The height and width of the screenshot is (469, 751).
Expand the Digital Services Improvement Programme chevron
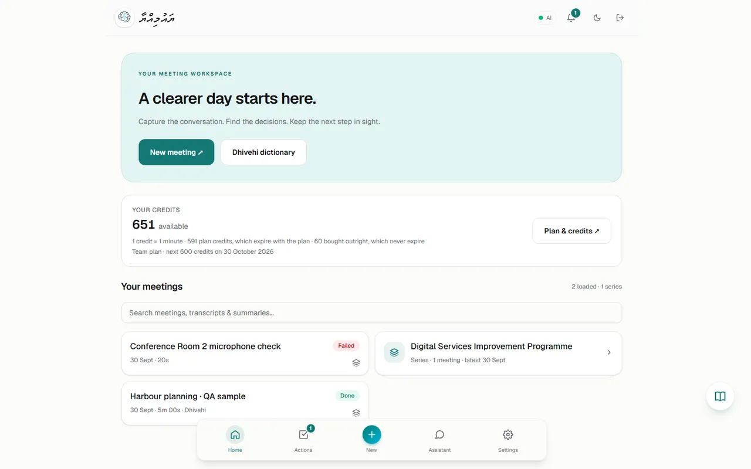[x=608, y=352]
